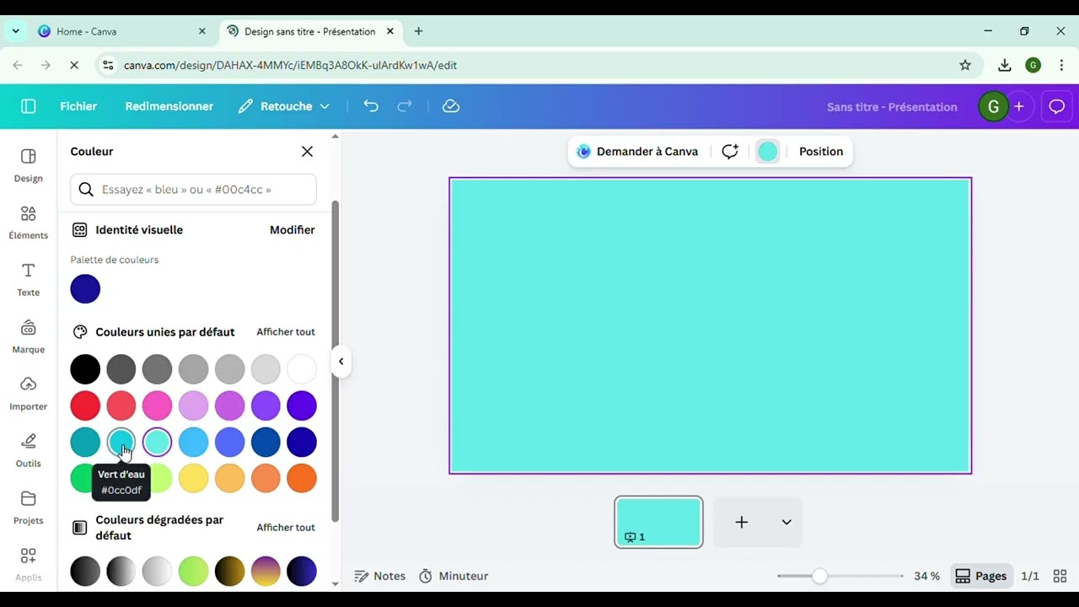The image size is (1079, 607).
Task: Open the Minuteur timer
Action: (x=454, y=576)
